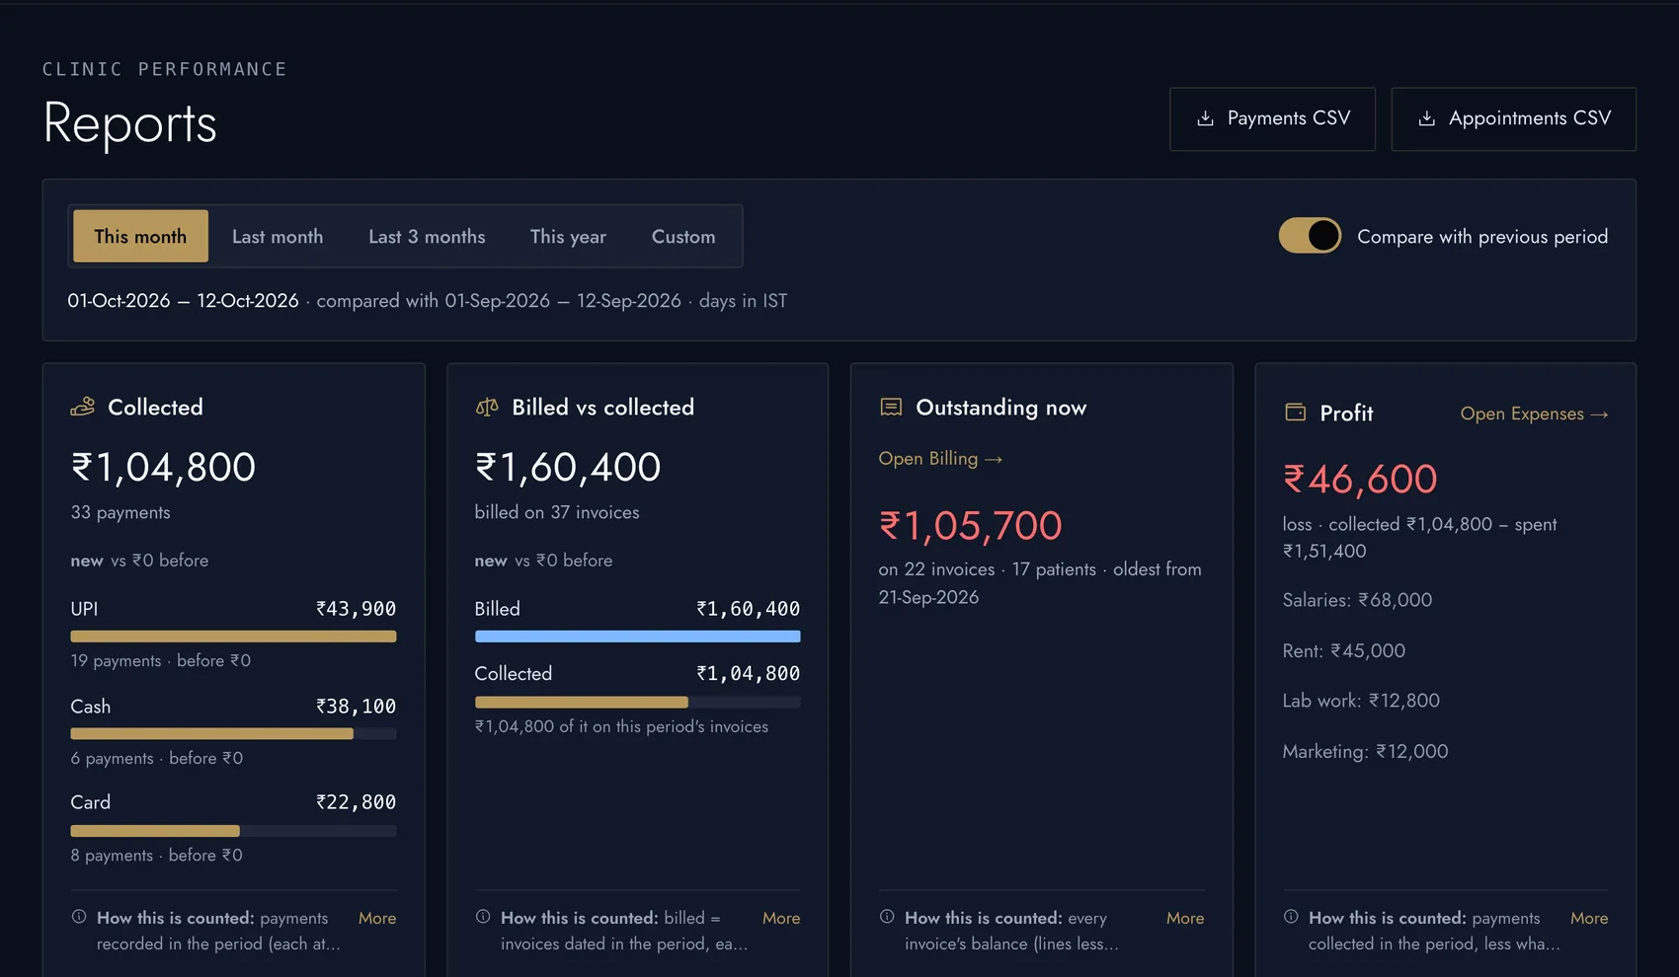Expand More in Billed vs collected explanation
The image size is (1679, 977).
tap(781, 918)
